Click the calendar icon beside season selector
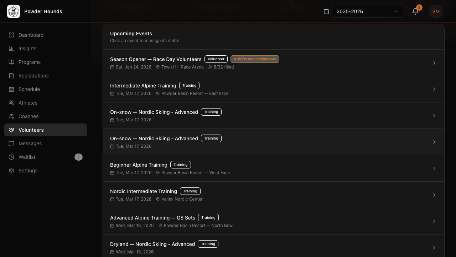This screenshot has height=257, width=456. click(x=326, y=11)
